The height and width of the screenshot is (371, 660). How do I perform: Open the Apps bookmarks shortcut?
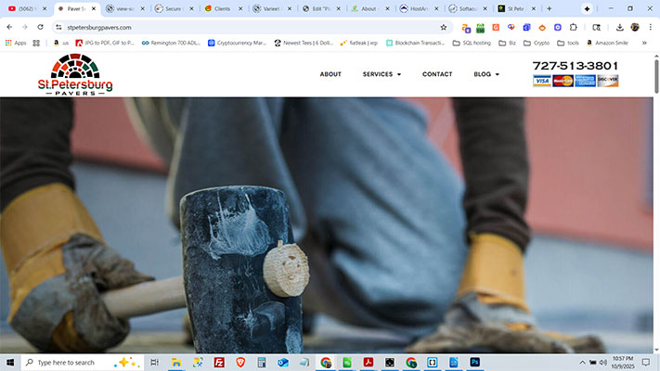click(x=15, y=43)
